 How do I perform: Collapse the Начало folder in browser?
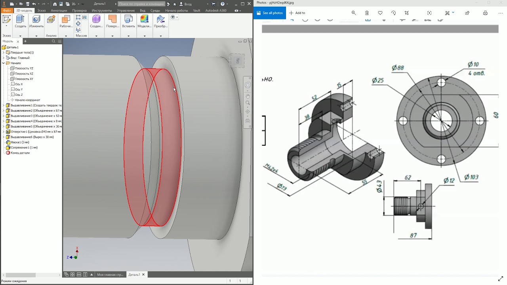pyautogui.click(x=4, y=63)
